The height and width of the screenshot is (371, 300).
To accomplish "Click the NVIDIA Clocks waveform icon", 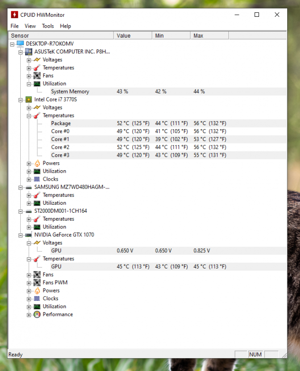I will (37, 299).
